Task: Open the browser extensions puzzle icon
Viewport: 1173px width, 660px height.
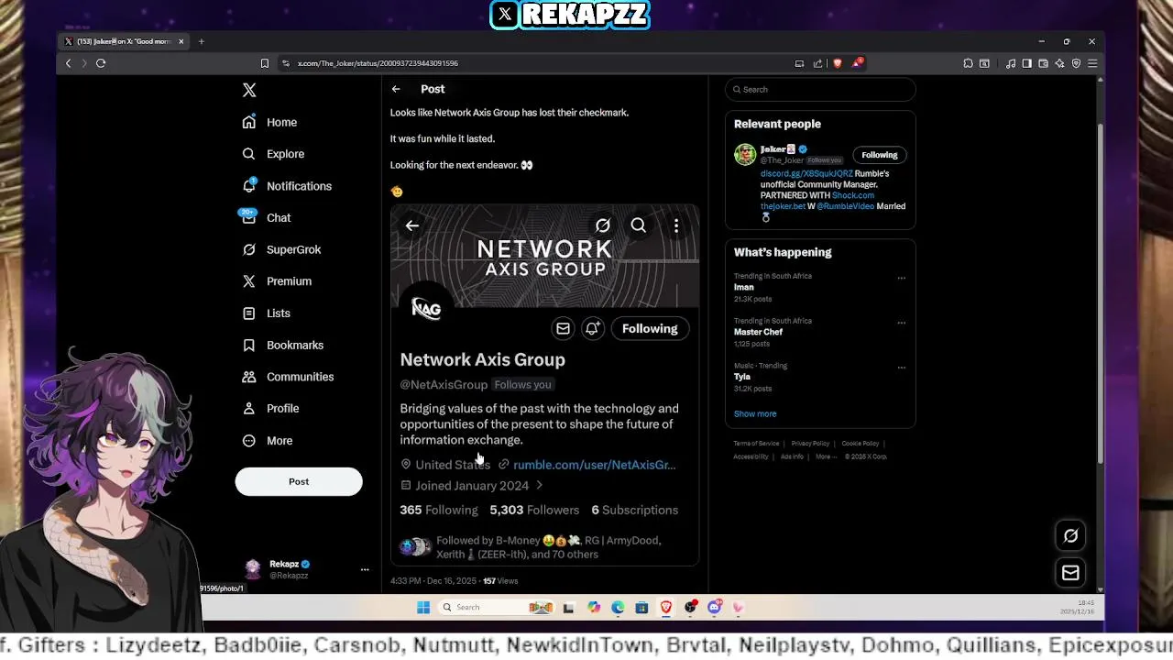Action: [x=968, y=63]
